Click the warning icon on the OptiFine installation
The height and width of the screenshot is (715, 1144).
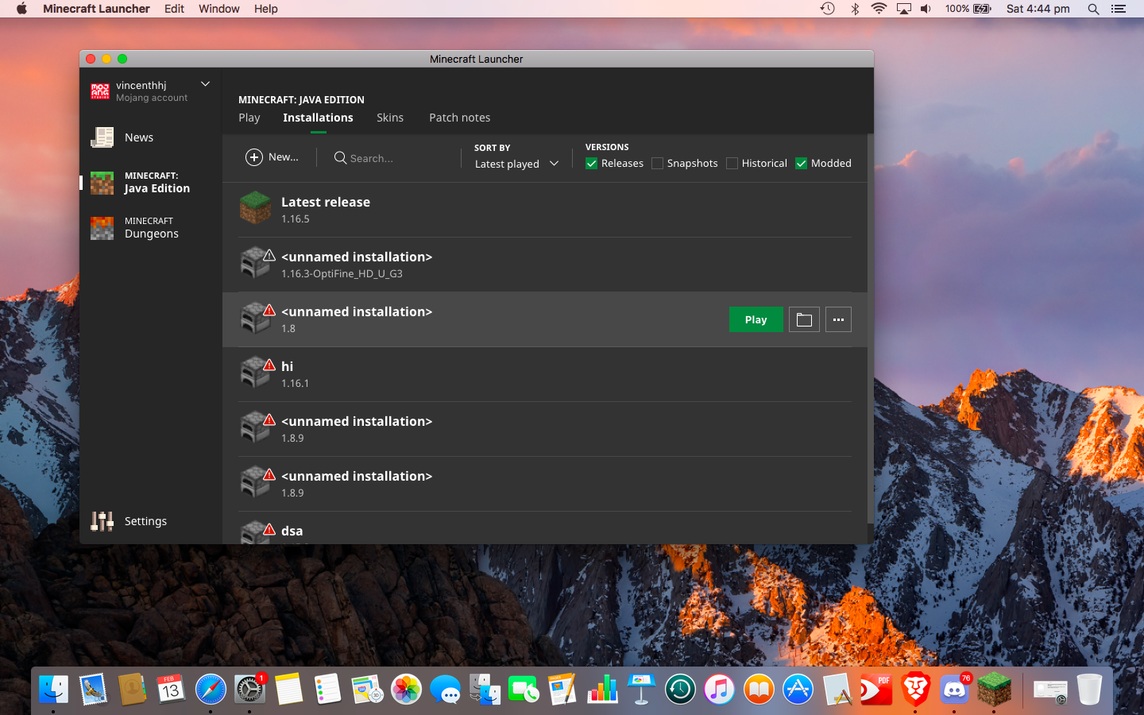[269, 255]
